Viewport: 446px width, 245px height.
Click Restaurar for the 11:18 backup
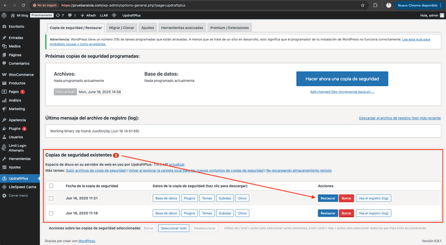click(328, 213)
